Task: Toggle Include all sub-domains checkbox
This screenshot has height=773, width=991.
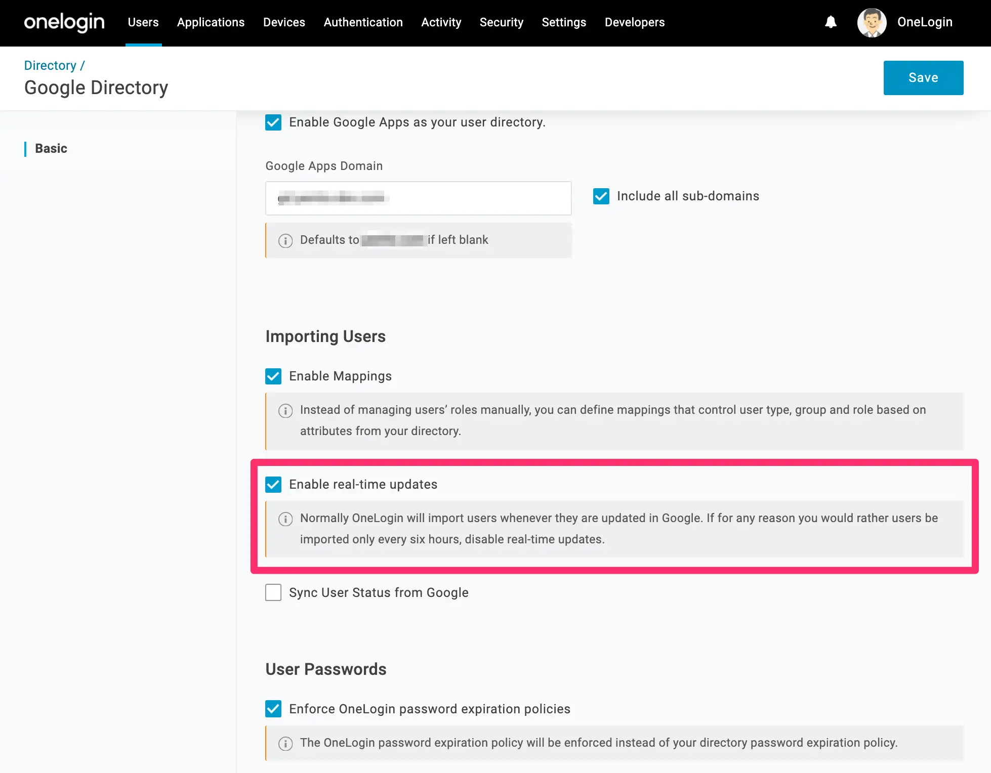Action: click(x=601, y=196)
